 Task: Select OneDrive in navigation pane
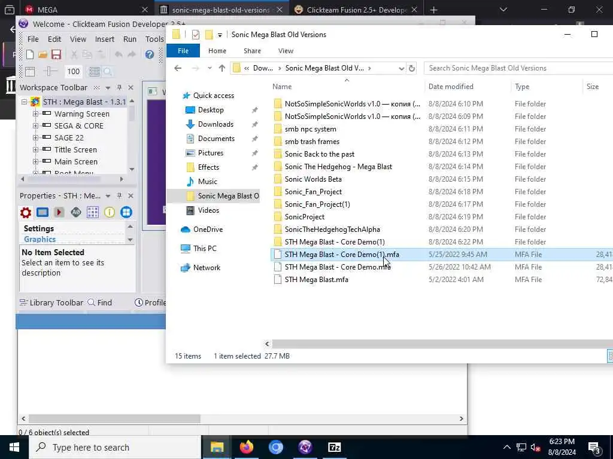coord(208,229)
